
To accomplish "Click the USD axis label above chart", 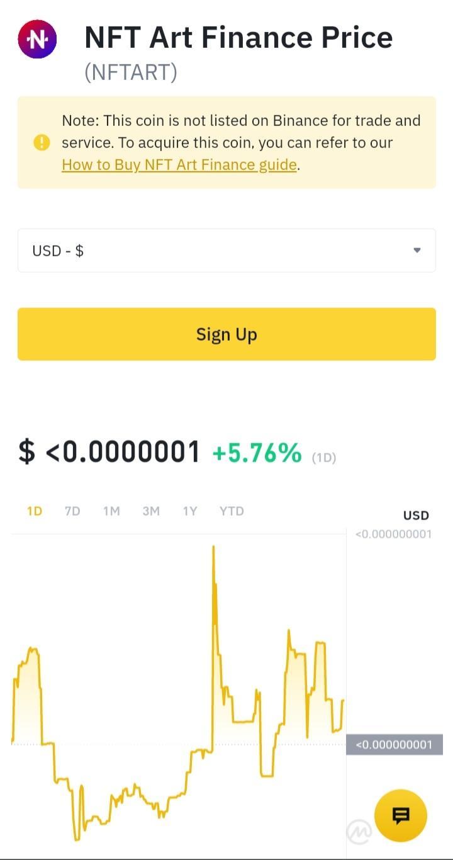I will tap(416, 516).
